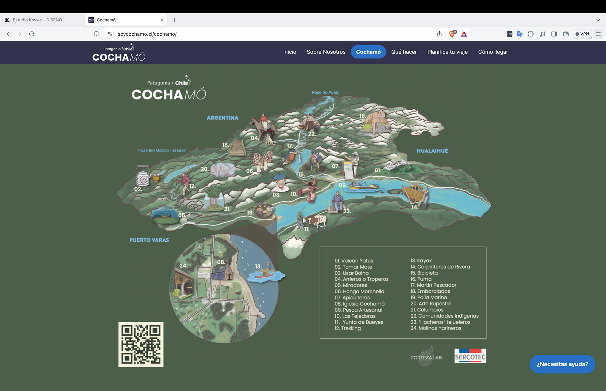
Task: Open site settings icon in address bar
Action: [x=110, y=34]
